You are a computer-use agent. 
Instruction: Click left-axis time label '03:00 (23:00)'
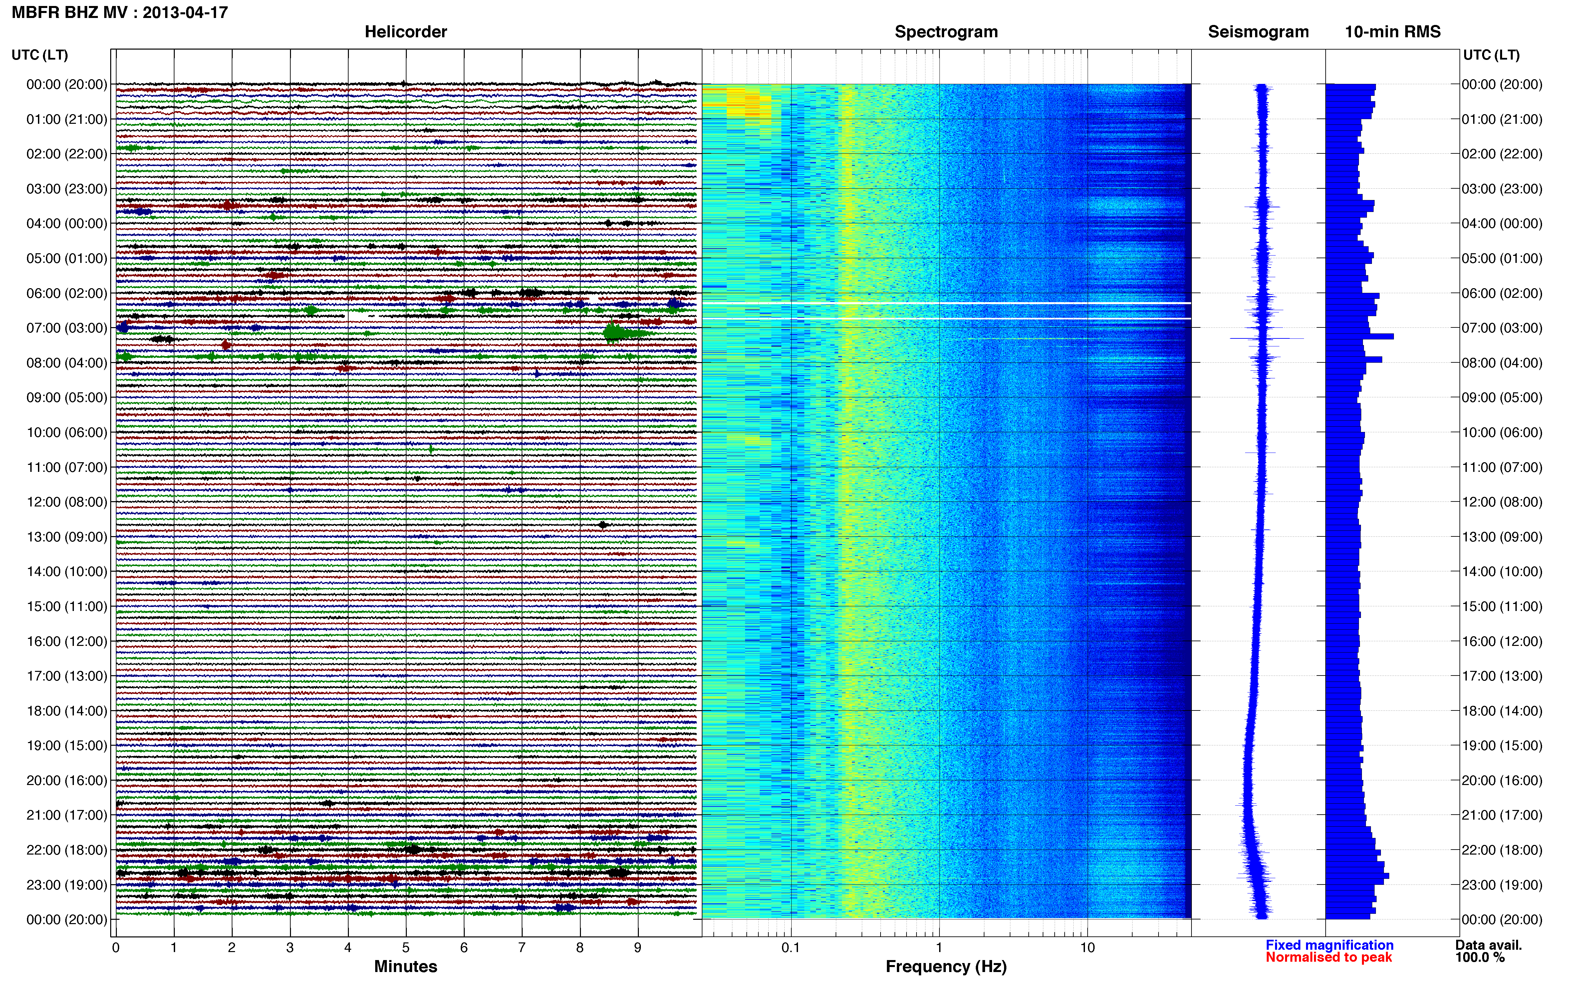[x=67, y=189]
